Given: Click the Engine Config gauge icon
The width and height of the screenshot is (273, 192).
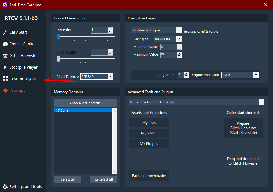Looking at the screenshot, I should (5, 44).
